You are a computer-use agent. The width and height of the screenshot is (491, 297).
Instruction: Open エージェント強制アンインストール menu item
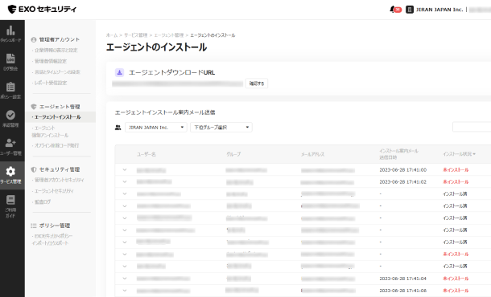pyautogui.click(x=50, y=132)
